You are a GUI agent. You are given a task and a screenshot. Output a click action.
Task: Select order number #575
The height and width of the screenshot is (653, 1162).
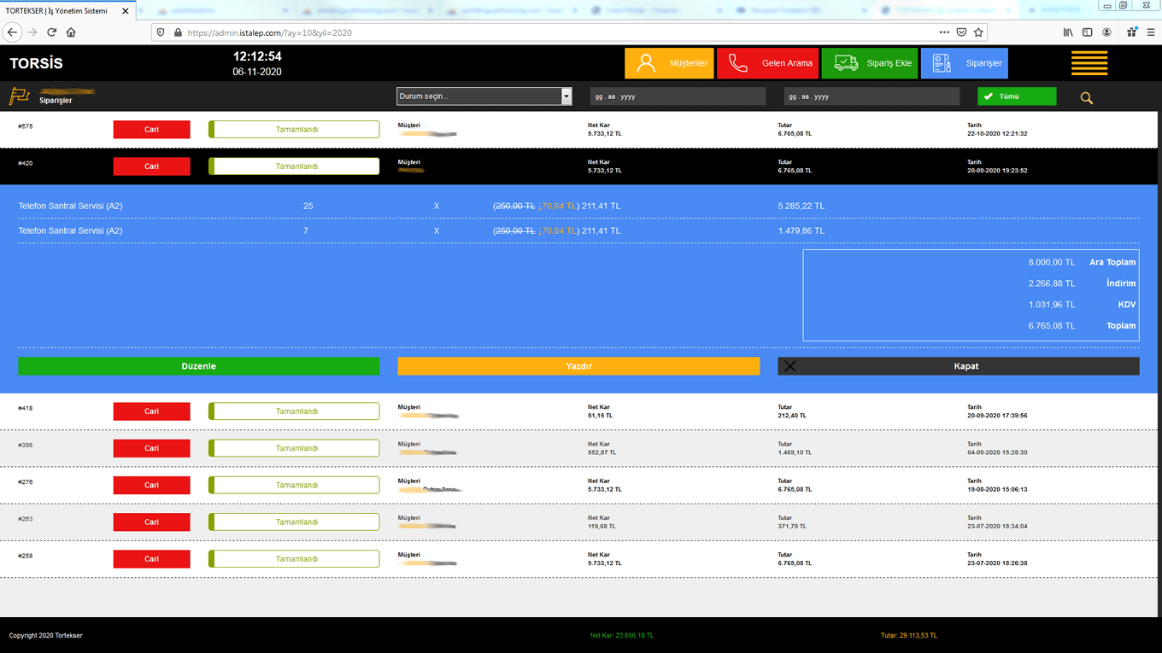(x=25, y=126)
